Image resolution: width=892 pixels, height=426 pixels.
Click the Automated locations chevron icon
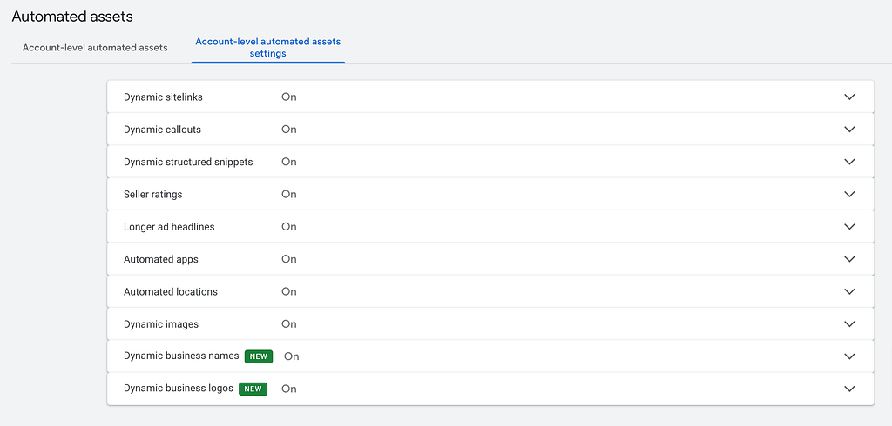849,291
